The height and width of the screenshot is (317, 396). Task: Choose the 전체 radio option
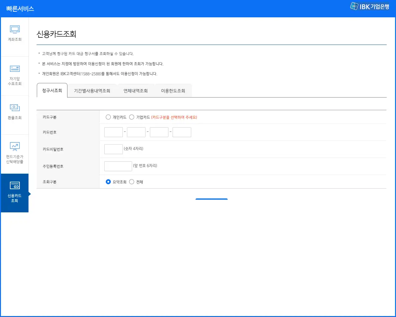click(132, 182)
